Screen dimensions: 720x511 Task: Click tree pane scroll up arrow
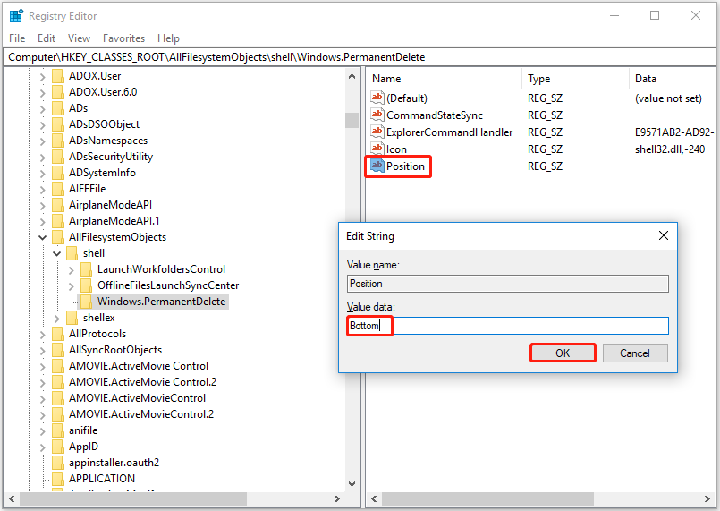point(352,76)
